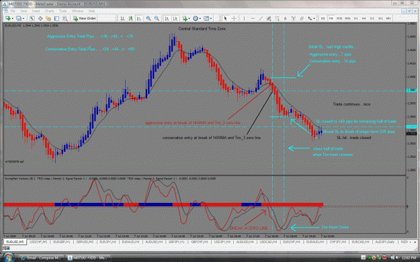Click the MetaTrader taskbar button

pos(88,258)
